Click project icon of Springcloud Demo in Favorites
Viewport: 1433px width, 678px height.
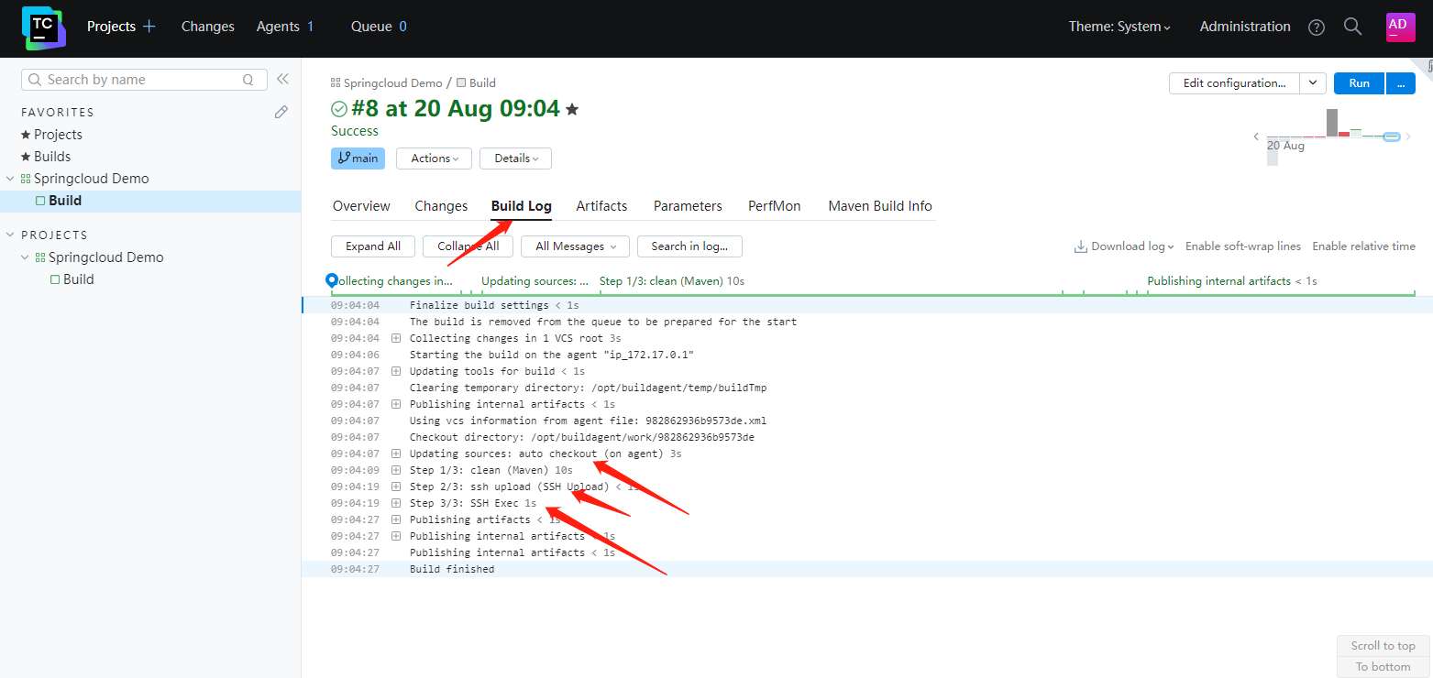pos(26,179)
